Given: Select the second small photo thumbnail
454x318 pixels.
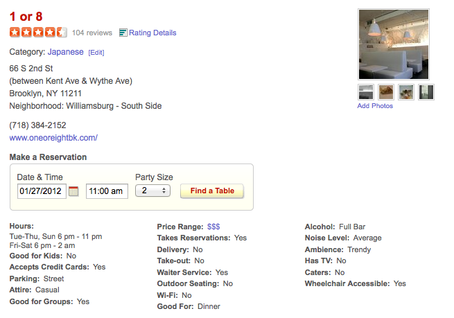Looking at the screenshot, I should [385, 92].
